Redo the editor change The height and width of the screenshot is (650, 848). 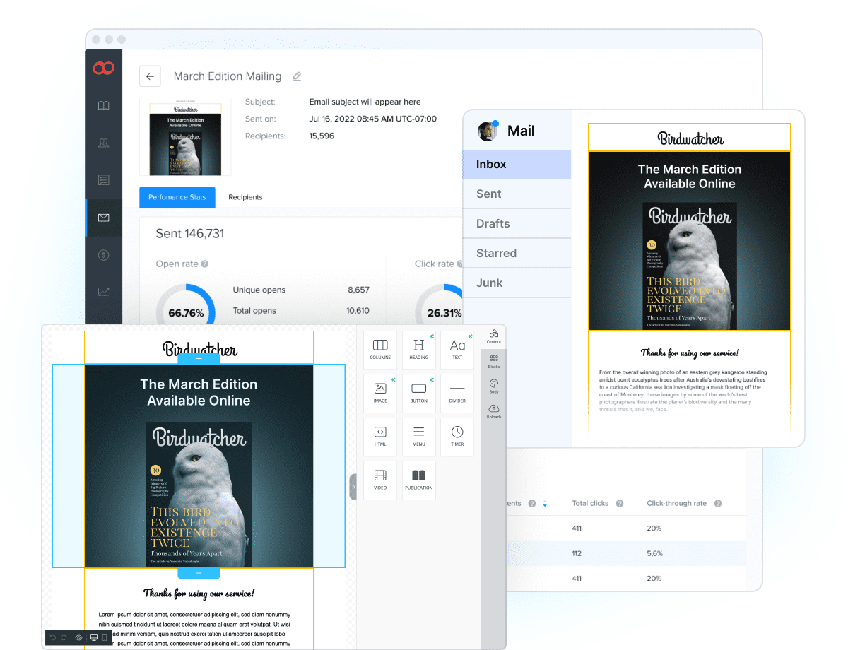pyautogui.click(x=65, y=637)
